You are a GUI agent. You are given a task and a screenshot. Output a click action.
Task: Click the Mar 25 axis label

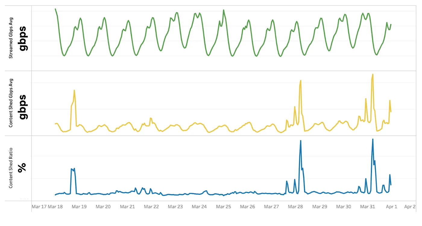[x=223, y=207]
